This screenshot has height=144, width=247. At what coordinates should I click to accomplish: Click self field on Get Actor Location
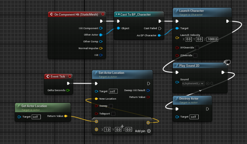coord(36,117)
